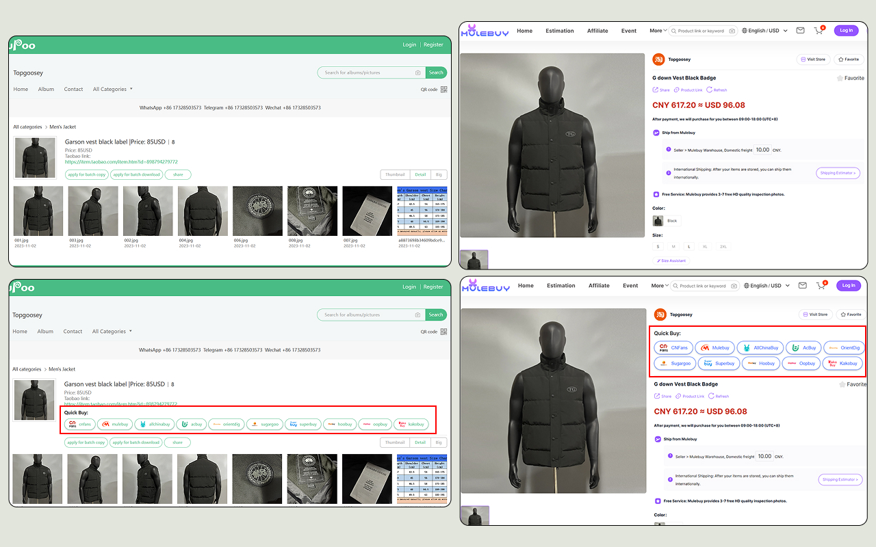Select size S on Mulebuy page
This screenshot has height=547, width=876.
click(x=658, y=246)
